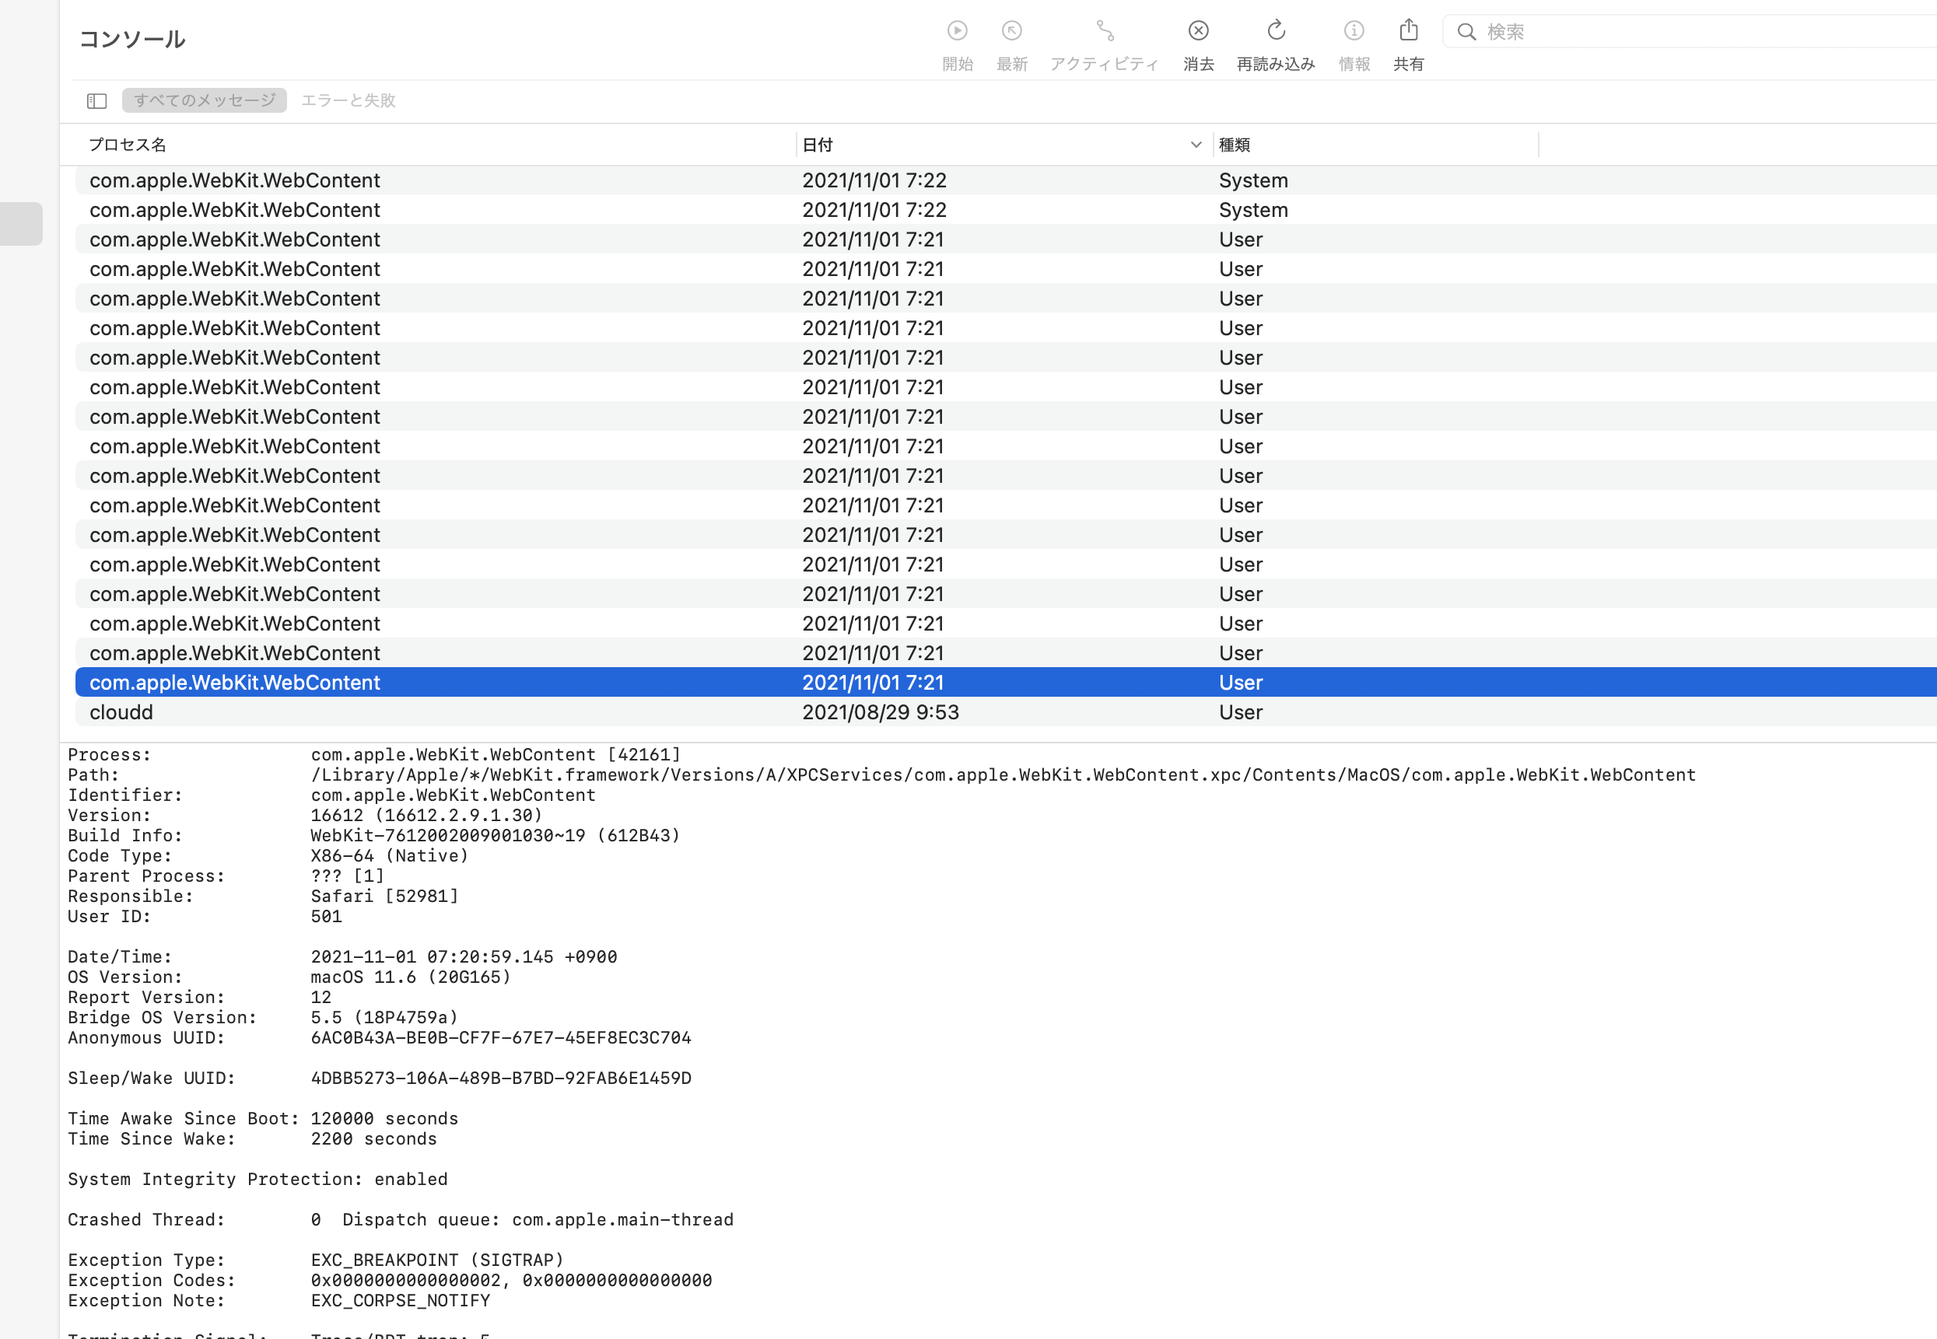This screenshot has width=1937, height=1339.
Task: Click the 日付 column header
Action: coord(818,145)
